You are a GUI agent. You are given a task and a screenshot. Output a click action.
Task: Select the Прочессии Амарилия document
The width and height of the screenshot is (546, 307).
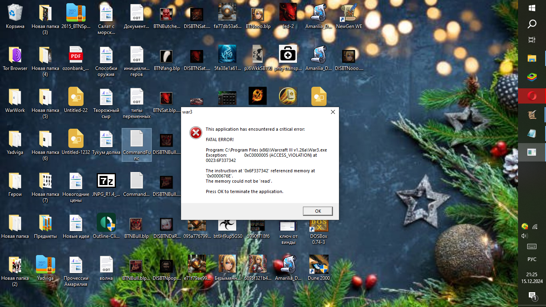[76, 272]
